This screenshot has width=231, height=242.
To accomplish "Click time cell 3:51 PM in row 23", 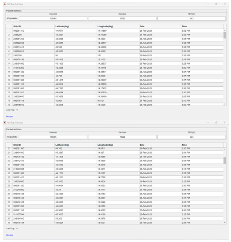I will pos(202,161).
